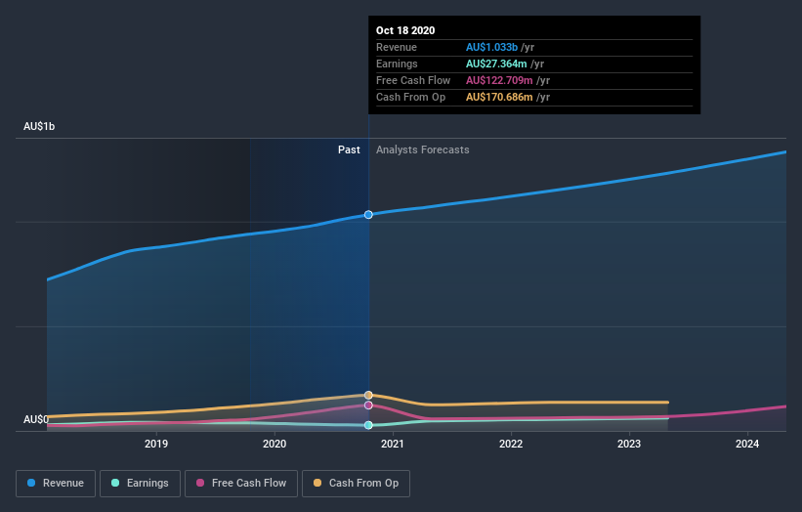Click the pink Free Cash Flow data point

368,405
